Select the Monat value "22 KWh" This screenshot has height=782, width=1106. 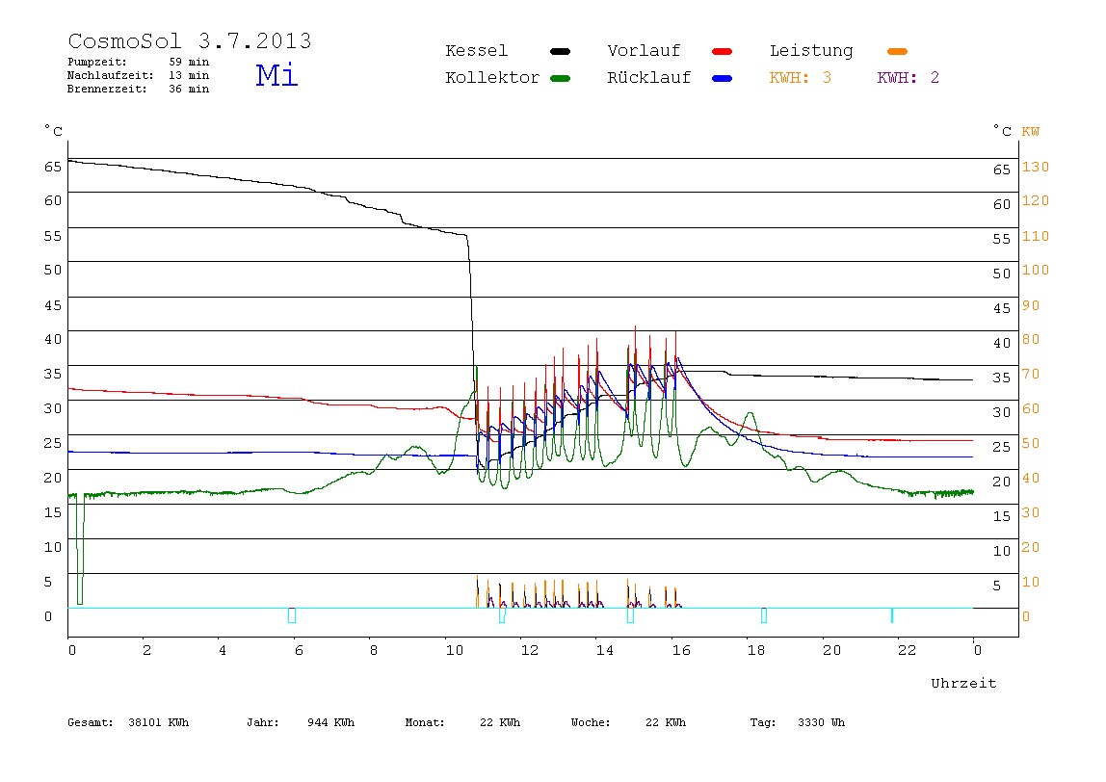[500, 722]
